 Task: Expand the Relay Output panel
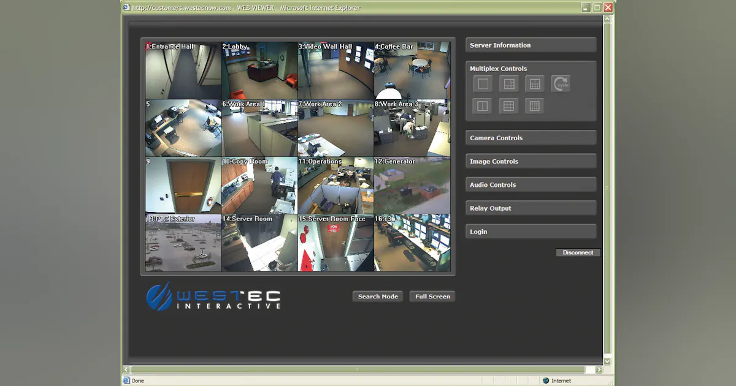(x=531, y=208)
